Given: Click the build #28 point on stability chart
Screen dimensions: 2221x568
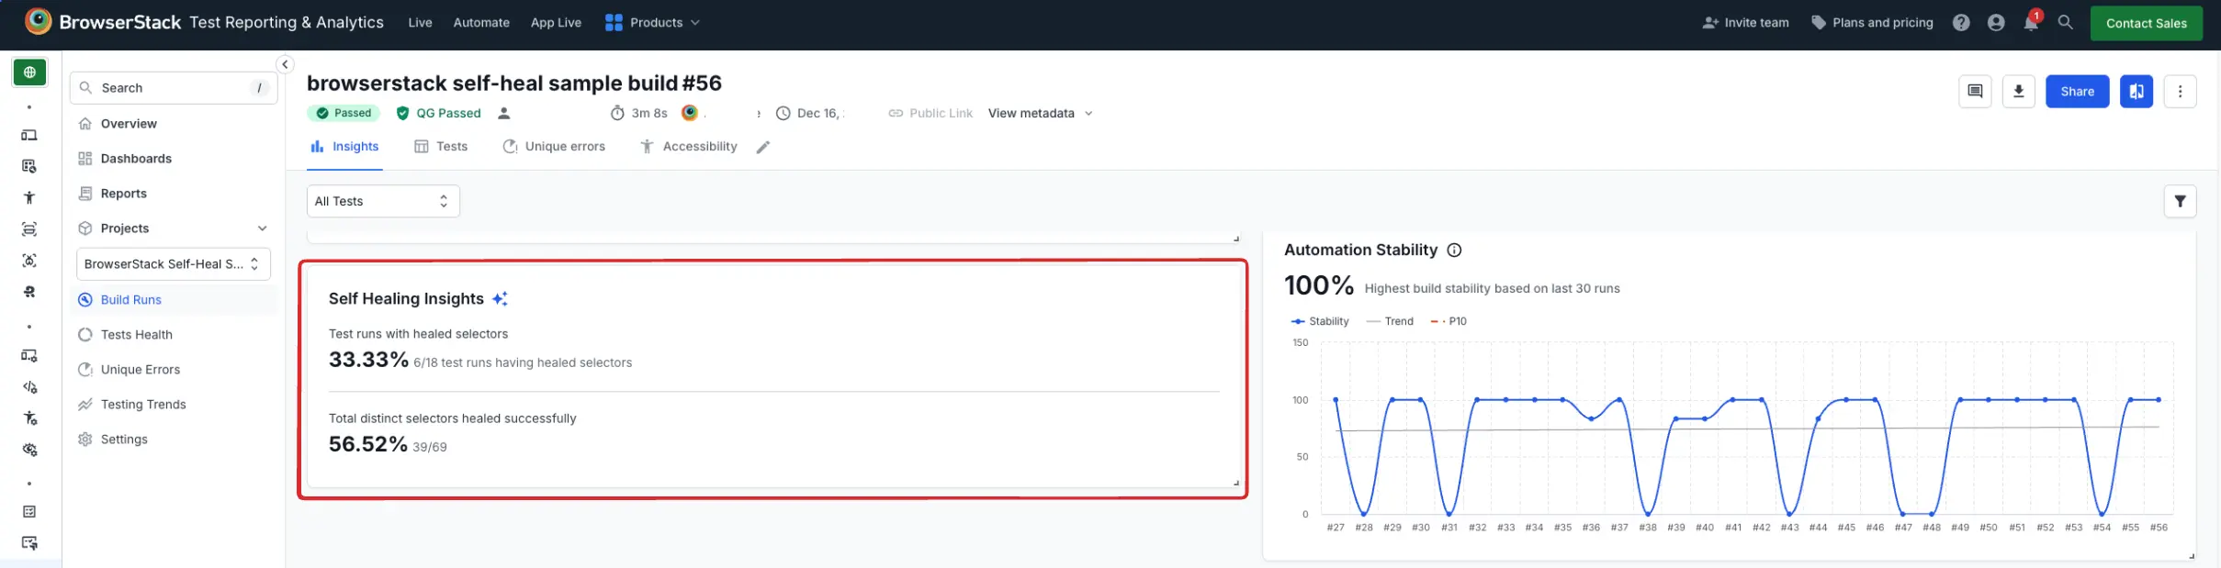Looking at the screenshot, I should (x=1364, y=514).
